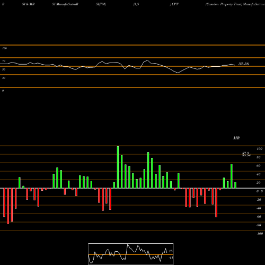
Task: Open the mini overview chart thumbnail
Action: (x=131, y=254)
